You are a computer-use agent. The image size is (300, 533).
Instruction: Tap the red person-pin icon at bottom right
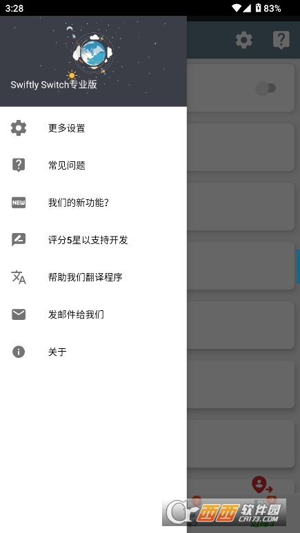click(262, 485)
